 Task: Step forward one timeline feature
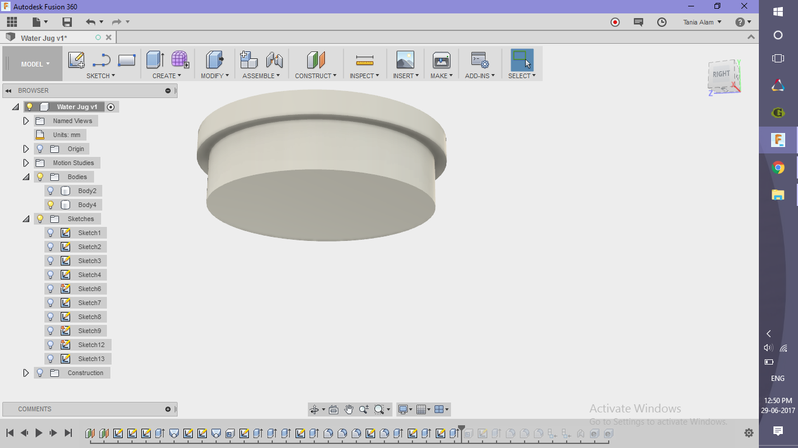[x=53, y=433]
